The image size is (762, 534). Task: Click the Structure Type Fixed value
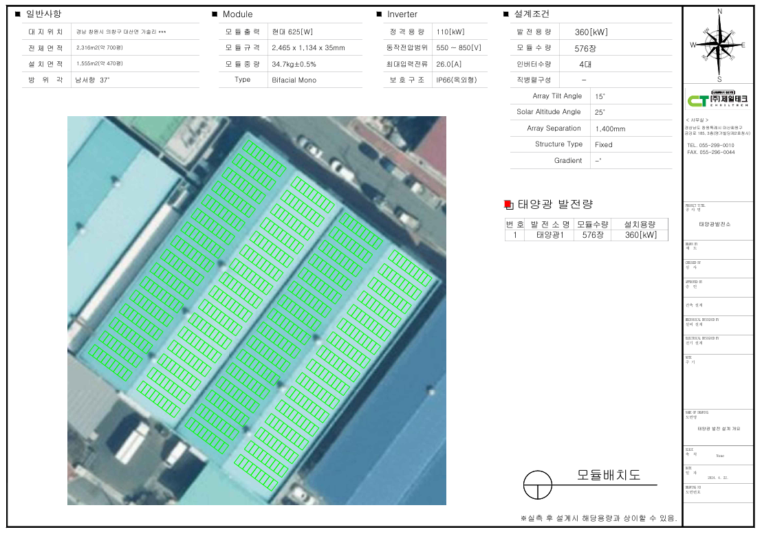[x=603, y=145]
